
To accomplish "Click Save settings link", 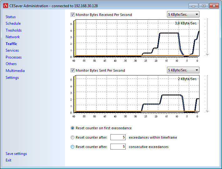I will pyautogui.click(x=16, y=154).
